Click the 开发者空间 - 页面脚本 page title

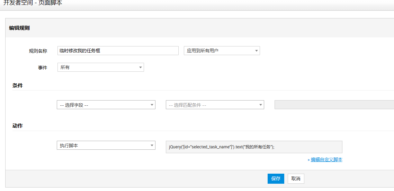pos(33,3)
